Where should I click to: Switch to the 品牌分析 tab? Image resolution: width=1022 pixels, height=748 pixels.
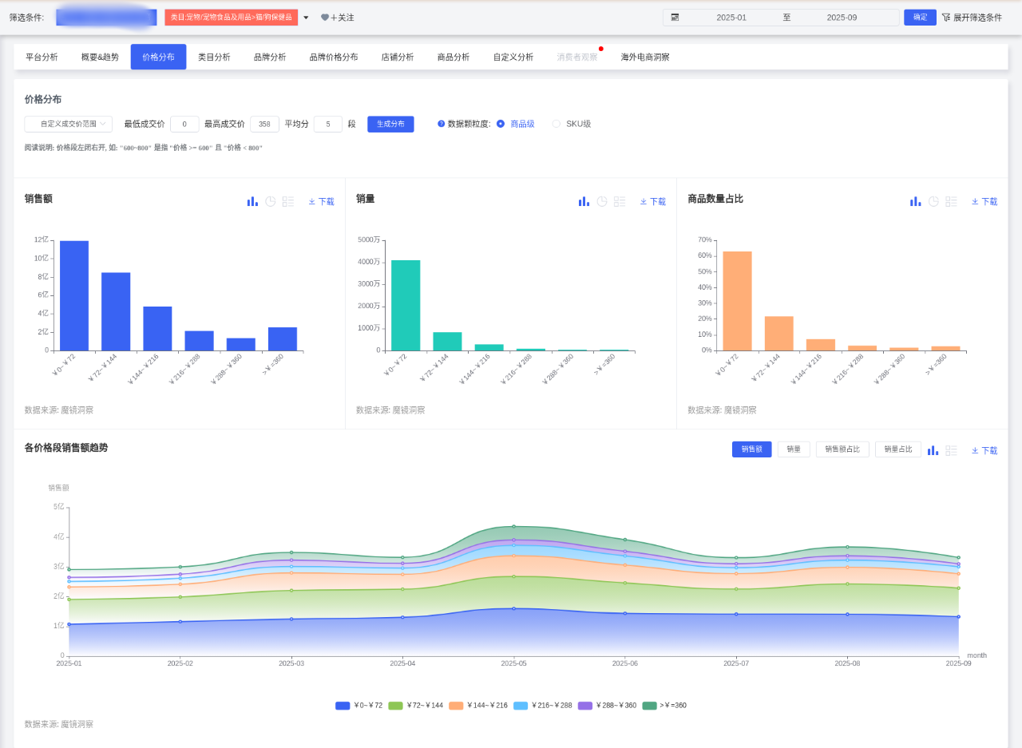coord(270,57)
